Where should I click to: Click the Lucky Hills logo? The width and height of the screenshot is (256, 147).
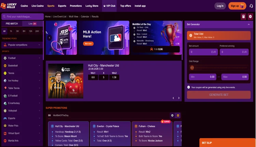coord(9,6)
